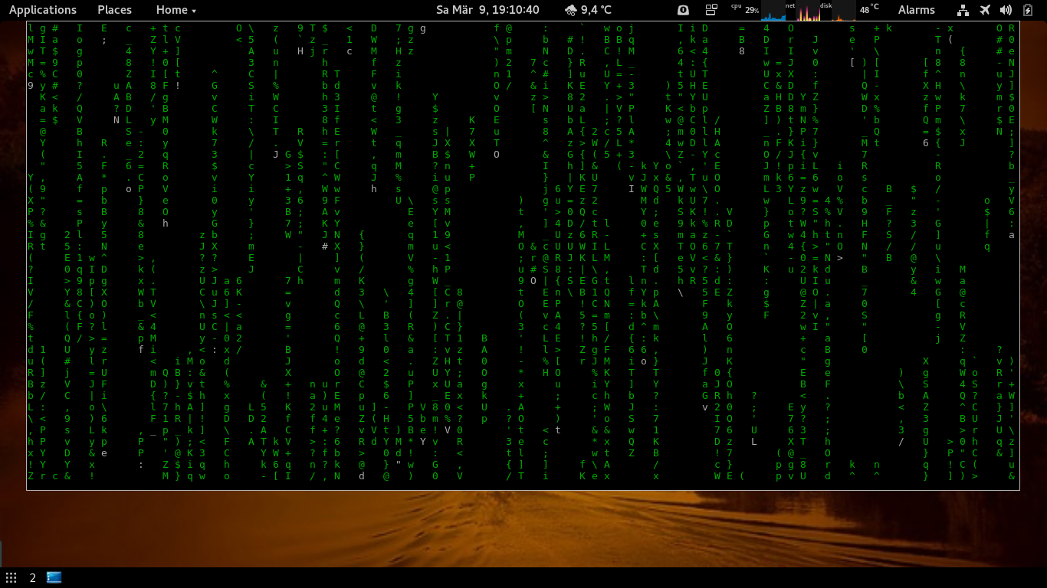Open the Places menu
Screen dimensions: 1047x588
(114, 10)
